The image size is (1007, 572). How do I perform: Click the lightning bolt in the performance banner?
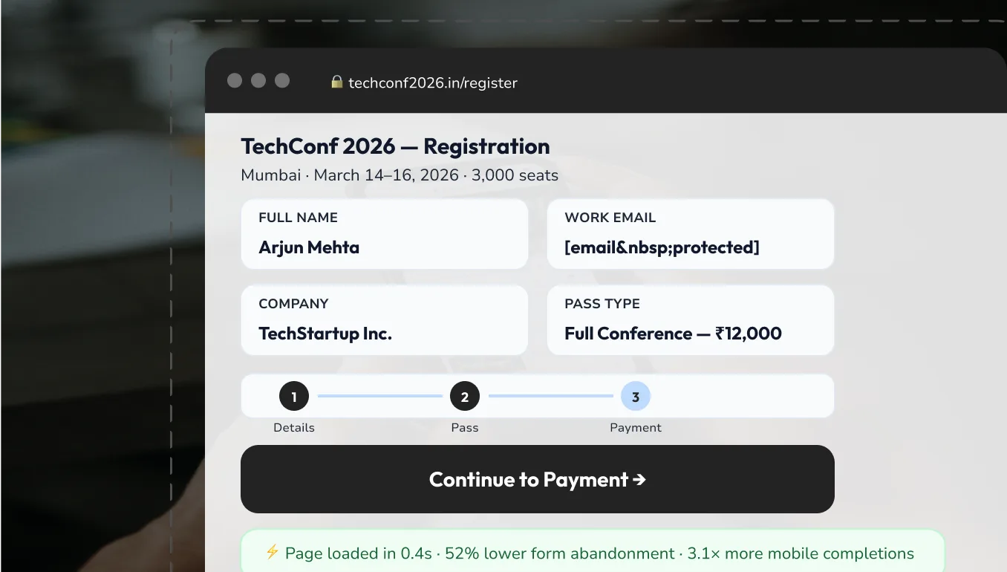(x=272, y=553)
